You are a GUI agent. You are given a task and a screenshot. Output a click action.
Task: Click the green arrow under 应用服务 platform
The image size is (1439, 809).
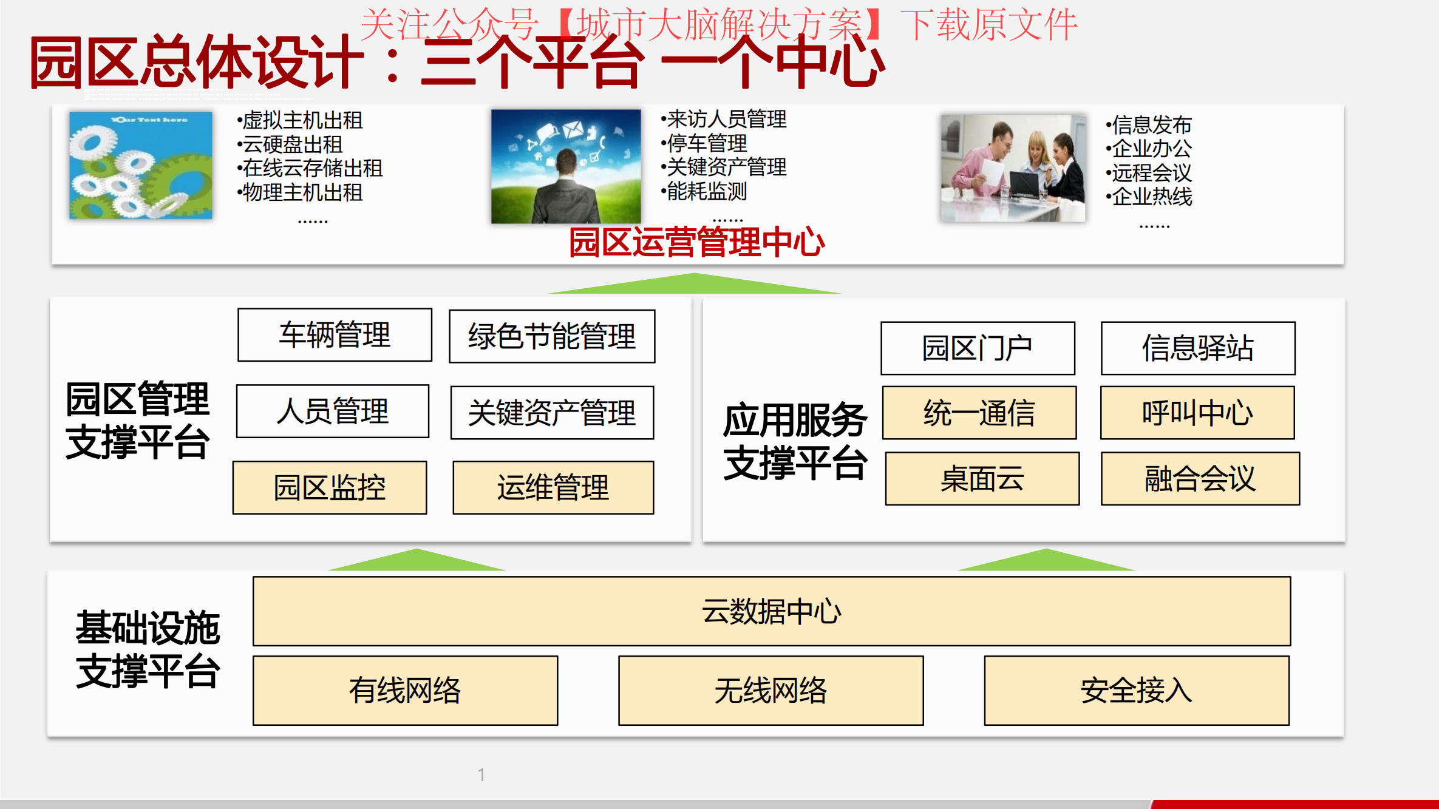(1046, 560)
